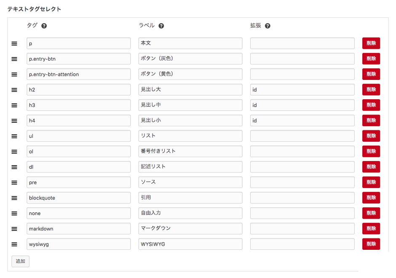The image size is (396, 278).
Task: Delete the h2 row with its 削除 button
Action: [371, 90]
